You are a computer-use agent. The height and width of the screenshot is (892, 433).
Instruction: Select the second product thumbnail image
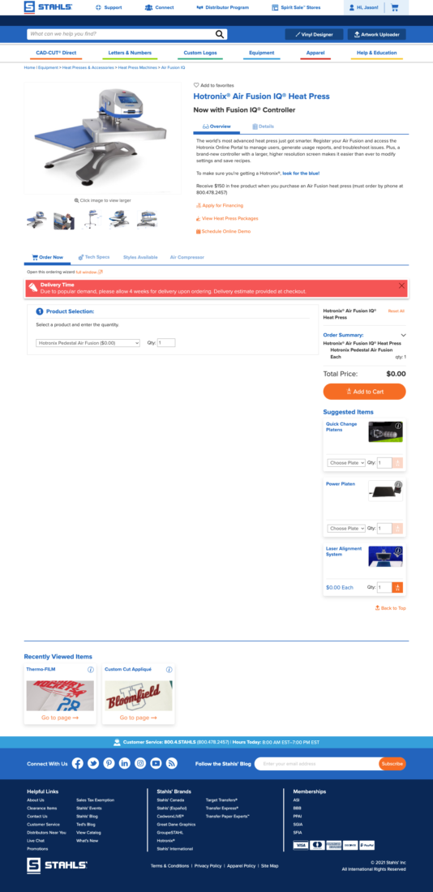(64, 220)
